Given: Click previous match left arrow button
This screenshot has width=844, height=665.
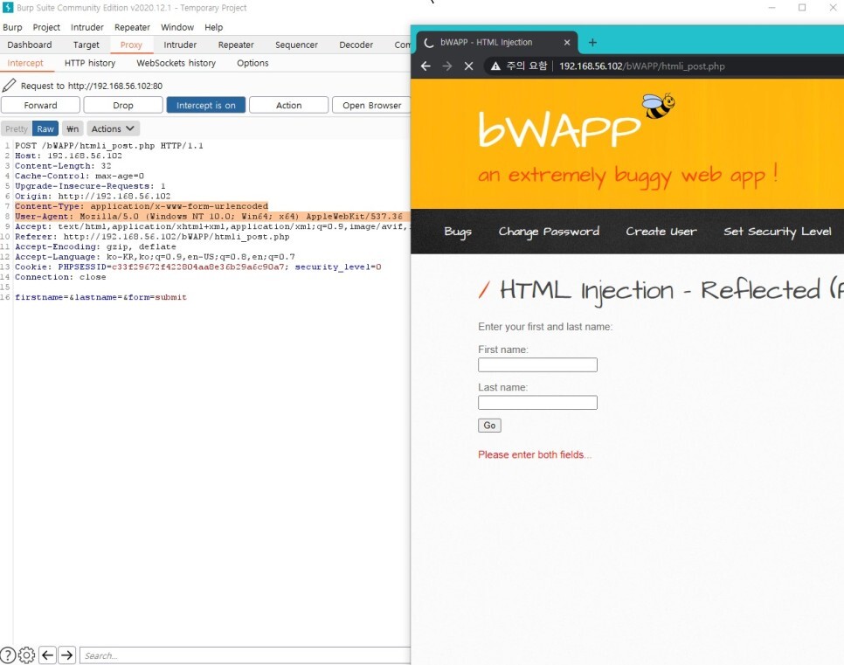Looking at the screenshot, I should (x=47, y=655).
